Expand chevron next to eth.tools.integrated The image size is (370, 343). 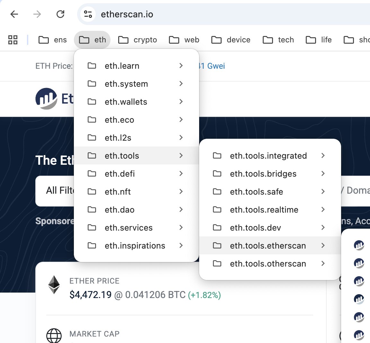[323, 155]
